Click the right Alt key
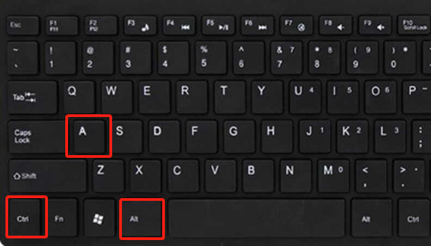The width and height of the screenshot is (431, 246). coord(371,218)
